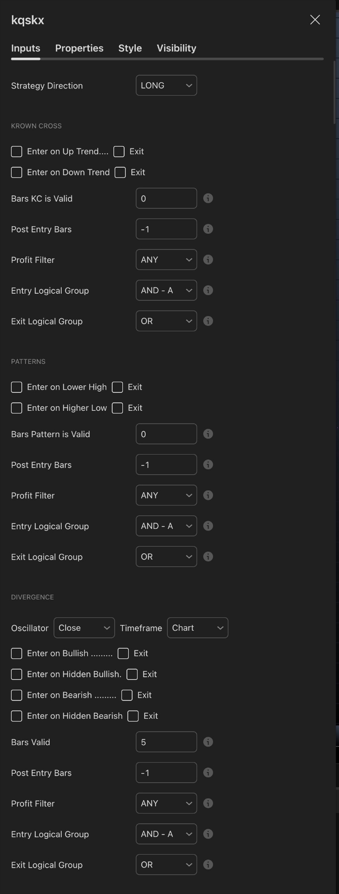
Task: Show info for Patterns Exit Logical Group
Action: coord(208,557)
